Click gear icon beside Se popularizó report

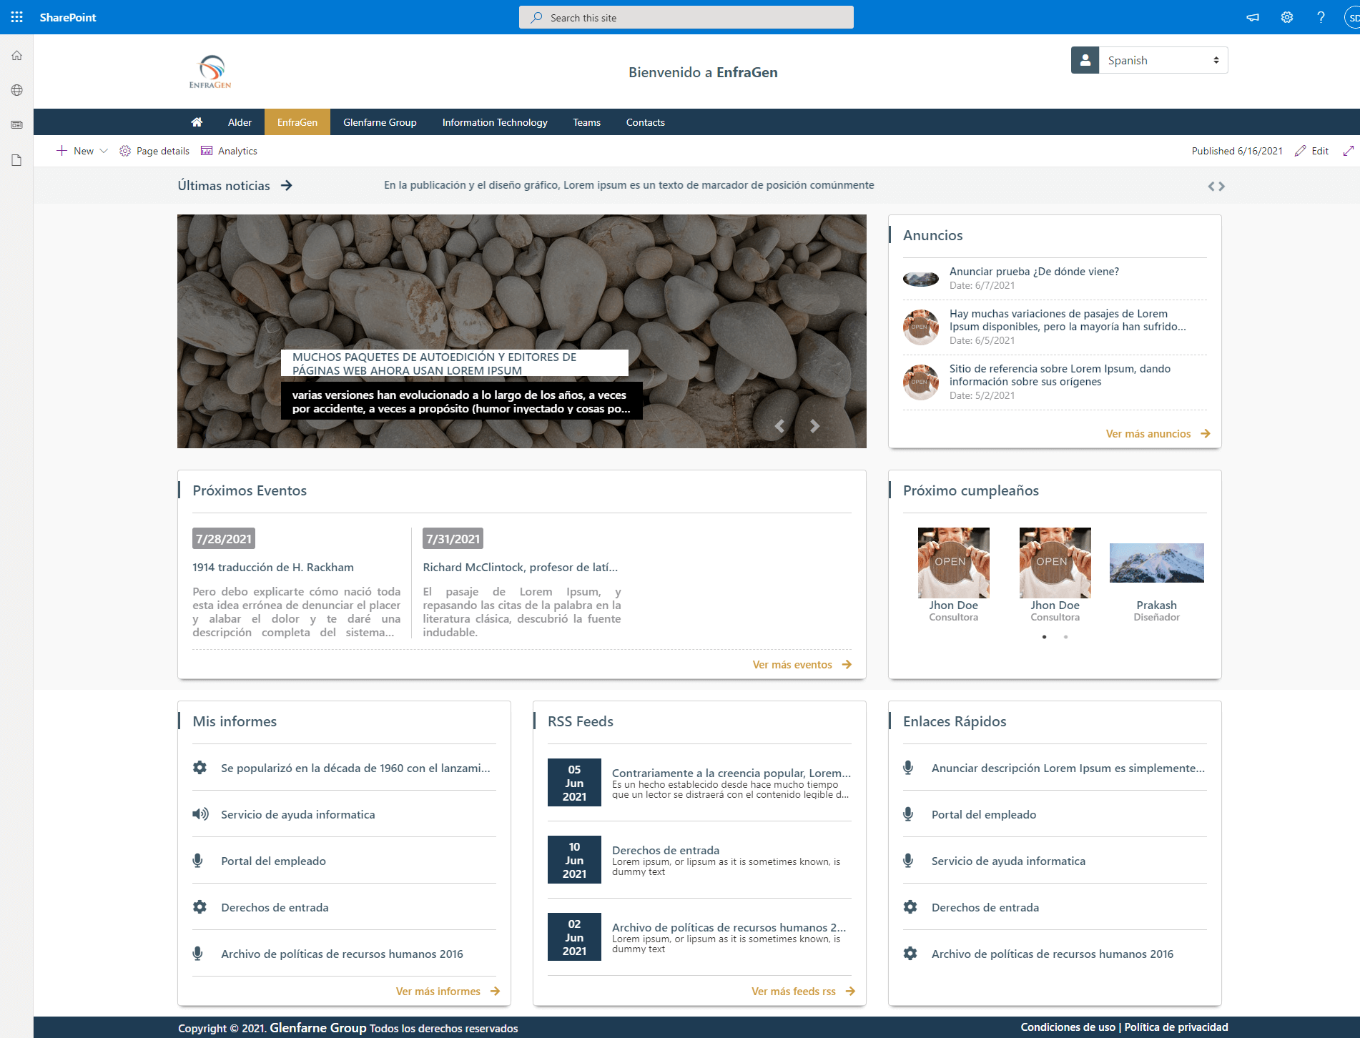click(x=199, y=768)
